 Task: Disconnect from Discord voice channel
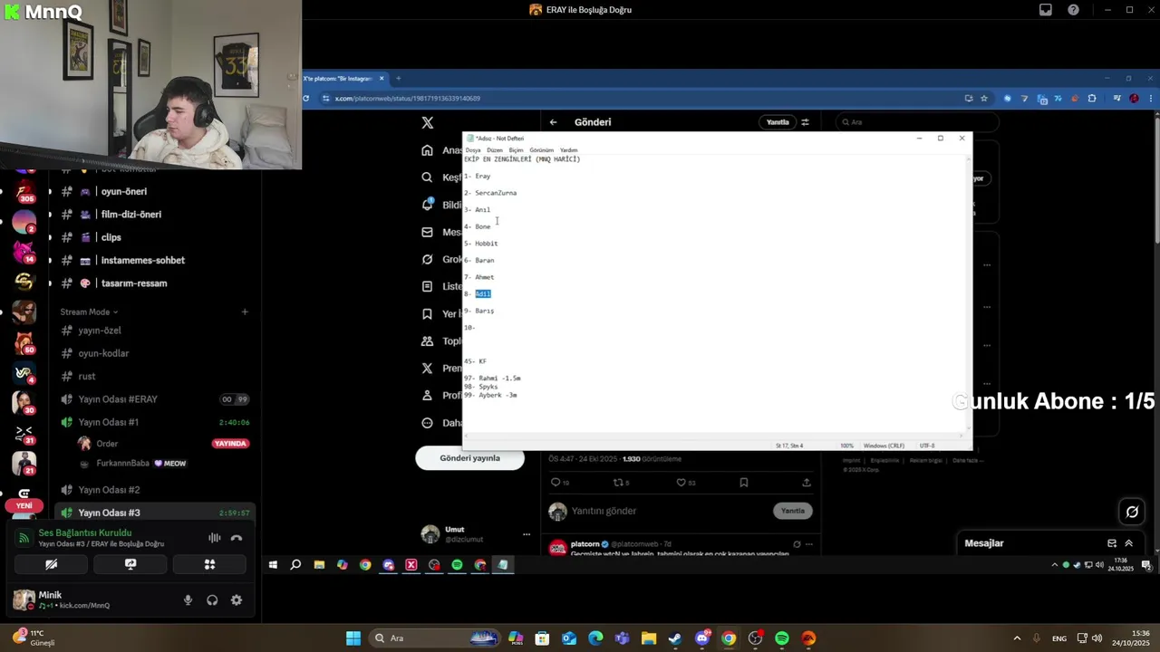(237, 538)
